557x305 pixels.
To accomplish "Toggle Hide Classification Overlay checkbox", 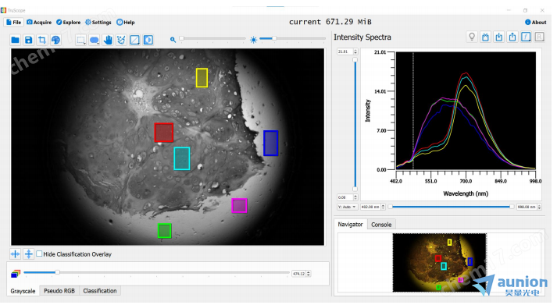I will click(x=39, y=254).
